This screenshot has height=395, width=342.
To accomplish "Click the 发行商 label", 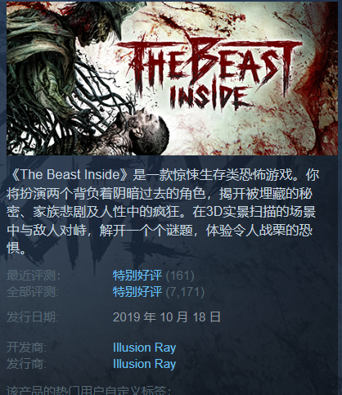I will [26, 364].
